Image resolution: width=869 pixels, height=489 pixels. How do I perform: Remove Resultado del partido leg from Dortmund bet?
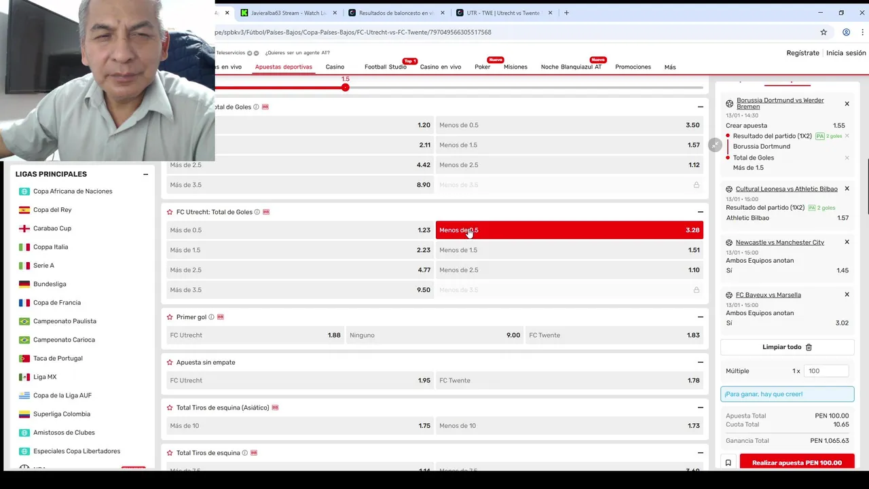coord(847,136)
